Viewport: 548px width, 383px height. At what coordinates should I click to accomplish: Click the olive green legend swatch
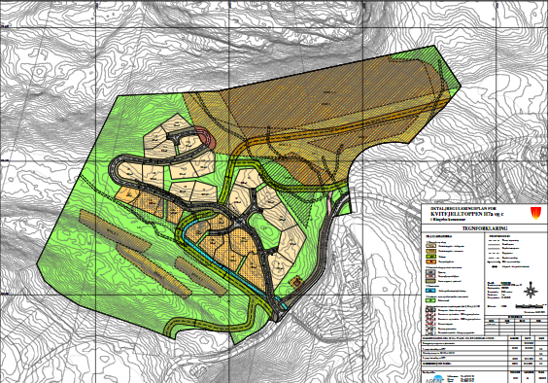click(x=431, y=257)
